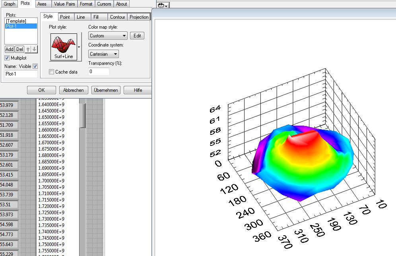
Task: Open the Value Pairs tab
Action: [x=64, y=4]
